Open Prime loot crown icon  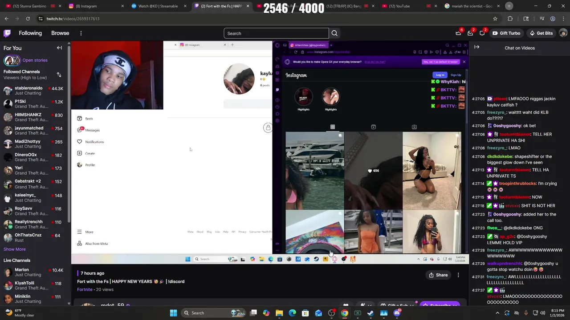pos(458,33)
